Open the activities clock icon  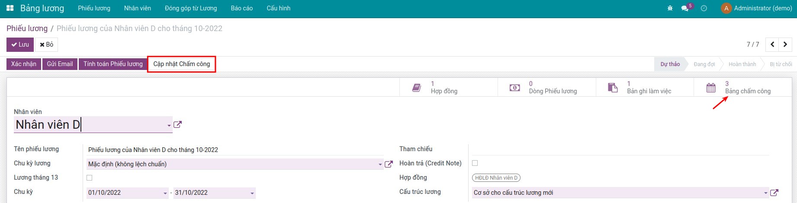click(x=704, y=8)
